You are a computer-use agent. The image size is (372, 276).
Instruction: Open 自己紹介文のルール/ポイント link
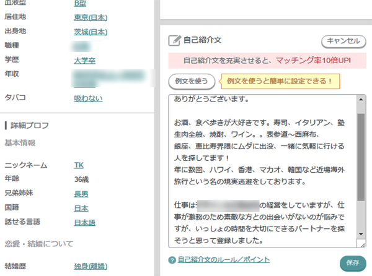(224, 260)
